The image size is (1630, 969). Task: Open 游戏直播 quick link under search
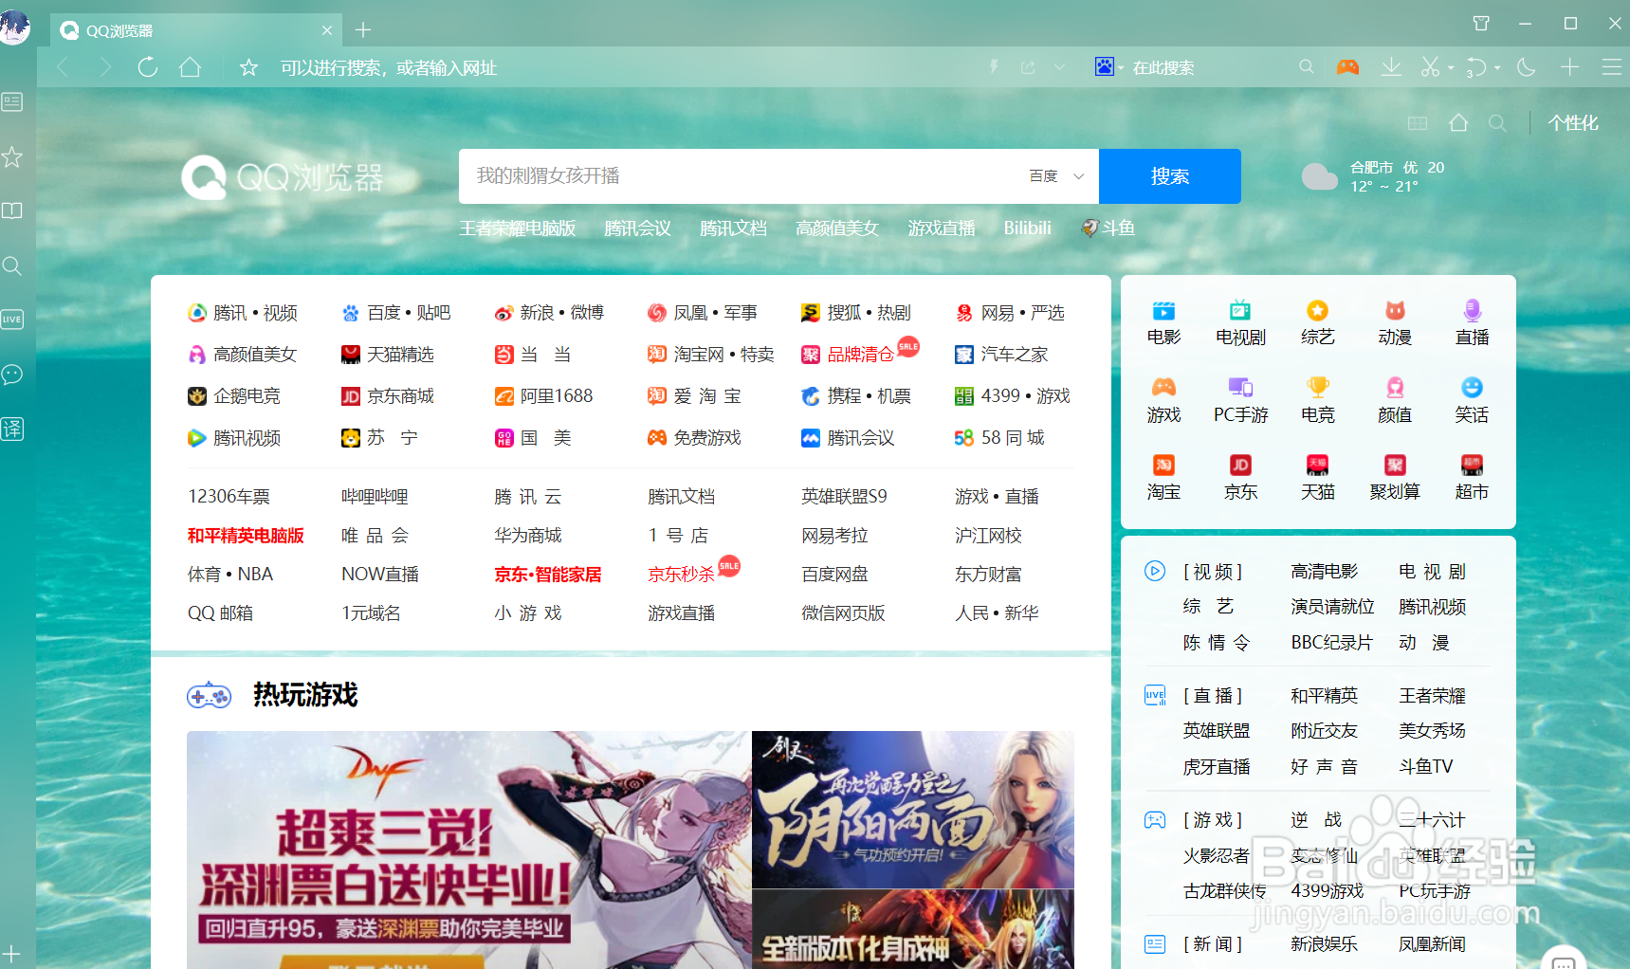[x=941, y=229]
